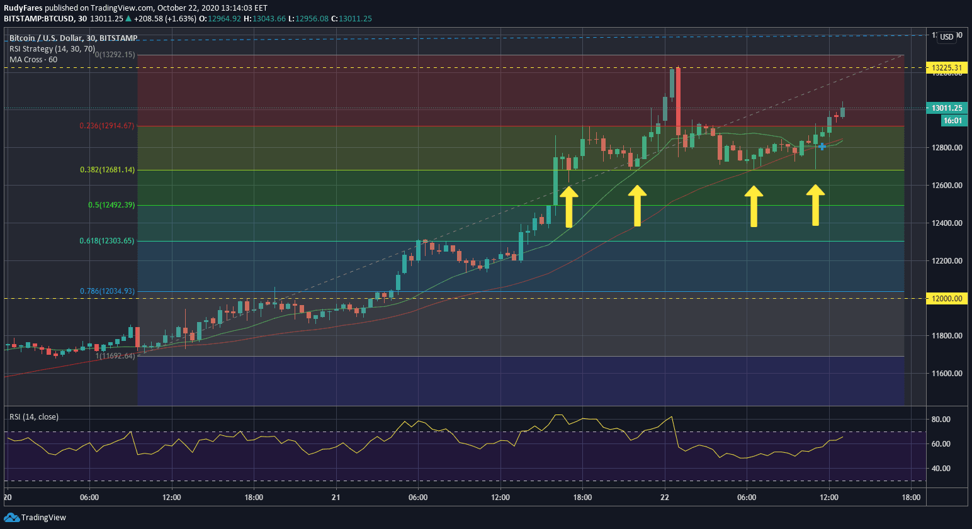Click the Bitcoin / U.S. Dollar chart title
Viewport: 972px width, 529px height.
coord(73,38)
